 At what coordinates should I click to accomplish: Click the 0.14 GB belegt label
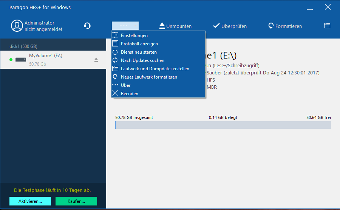click(223, 117)
